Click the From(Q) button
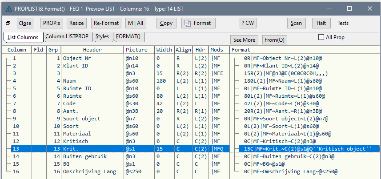381x179 pixels. [x=274, y=40]
